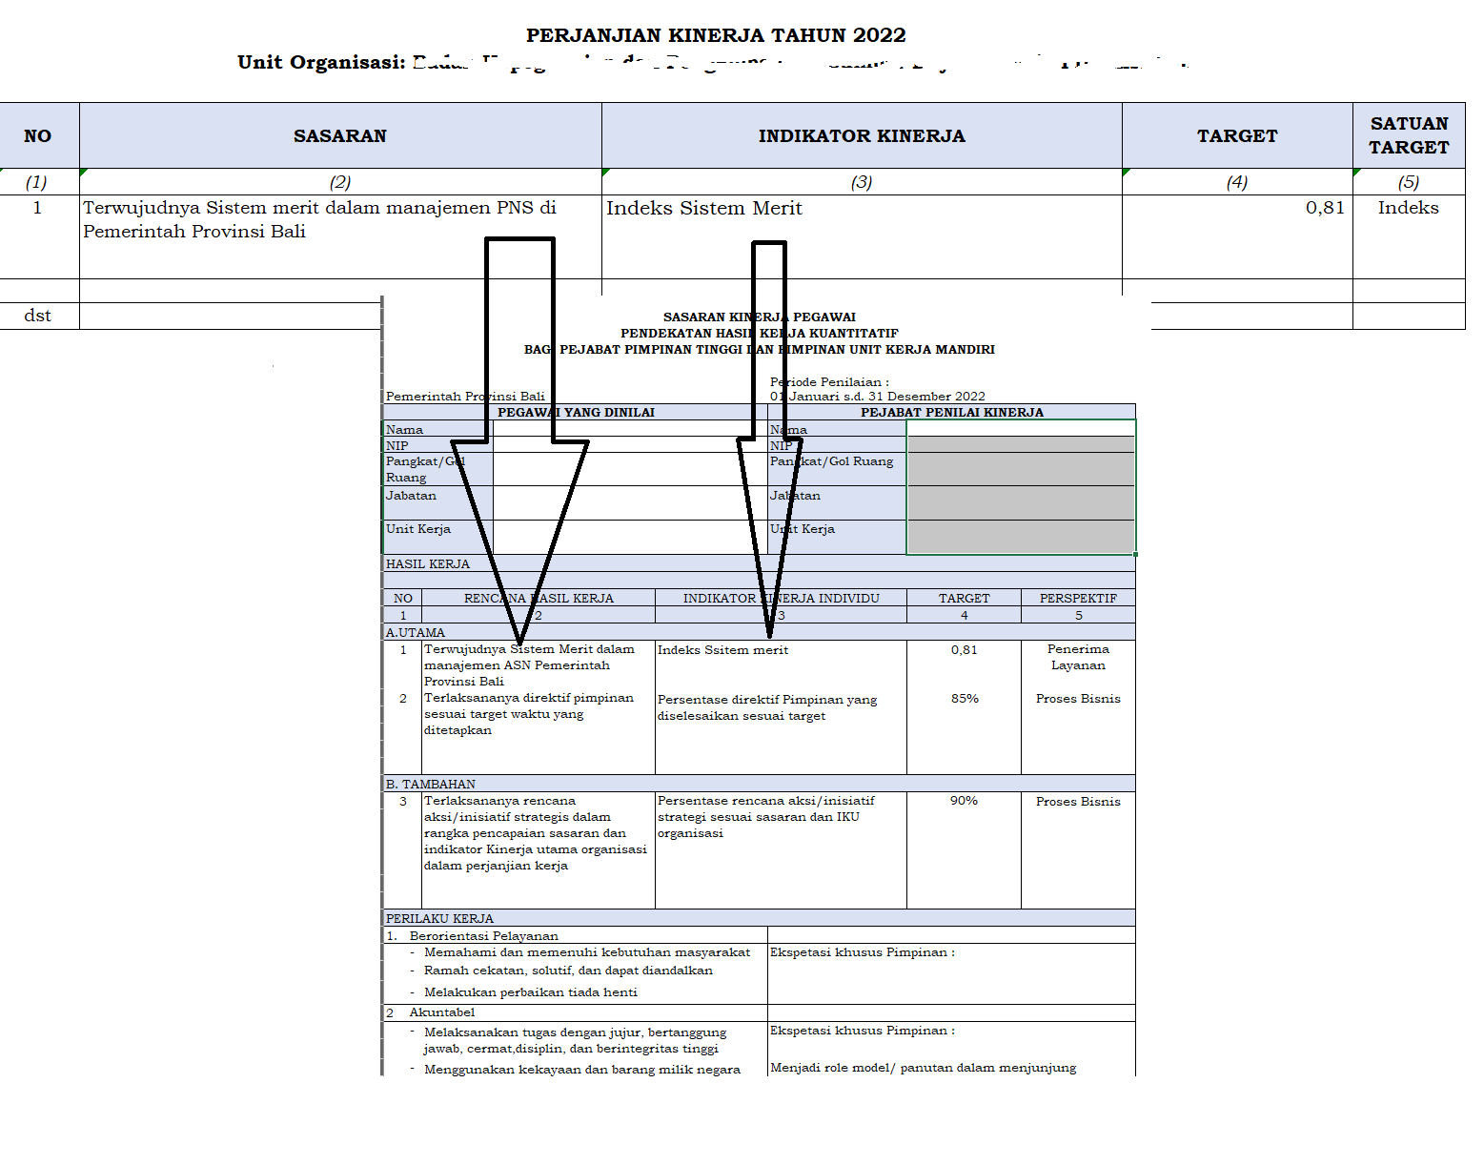1484x1165 pixels.
Task: Click the Indeks unit cell under SATUAN TARGET
Action: (x=1408, y=207)
